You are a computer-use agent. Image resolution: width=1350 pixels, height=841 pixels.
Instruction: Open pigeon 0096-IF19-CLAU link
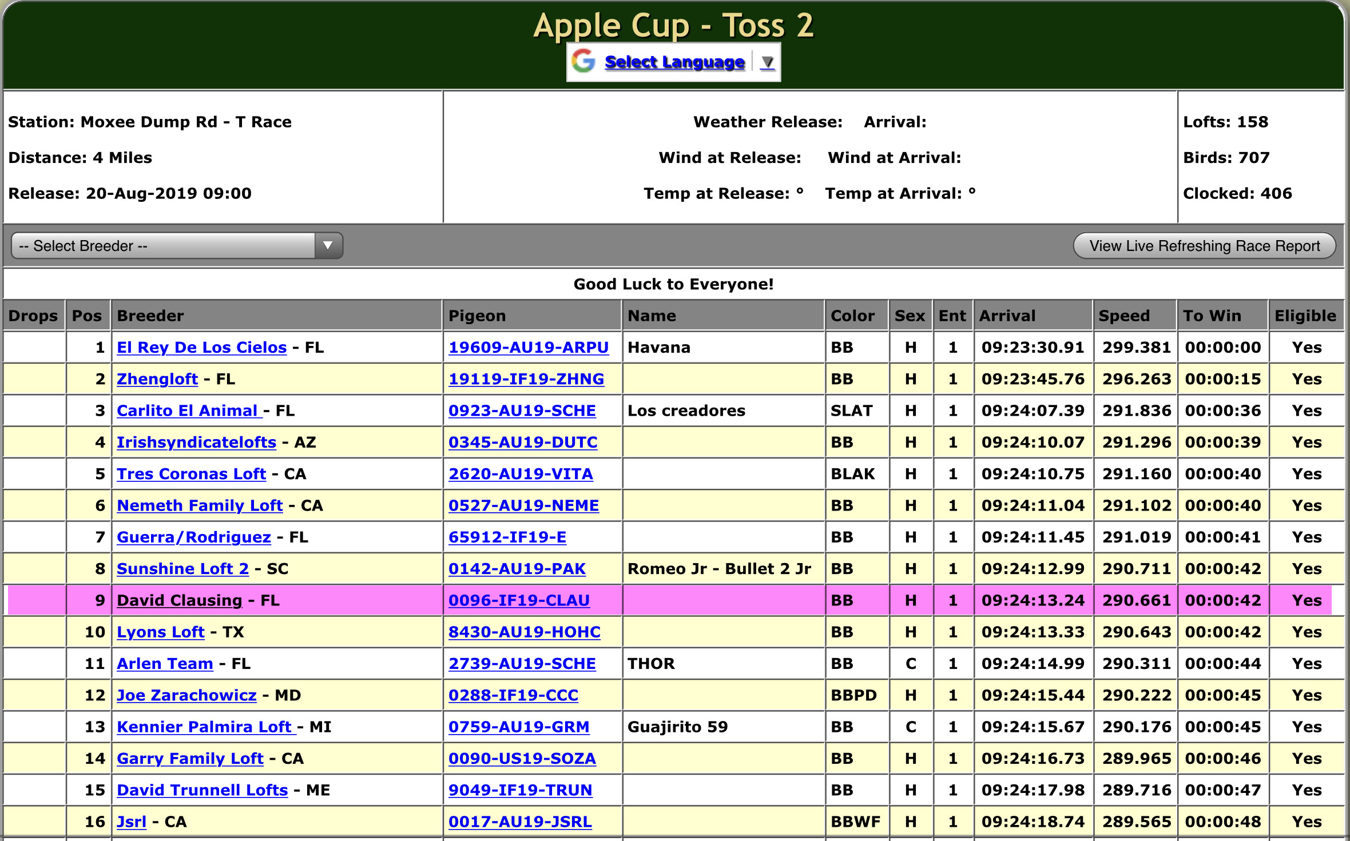click(518, 600)
